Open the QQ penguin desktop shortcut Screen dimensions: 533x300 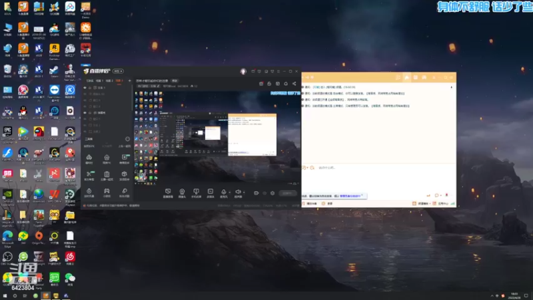23,113
